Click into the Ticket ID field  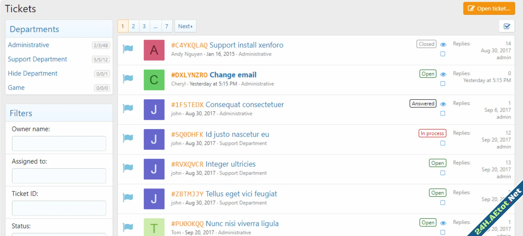(x=59, y=208)
